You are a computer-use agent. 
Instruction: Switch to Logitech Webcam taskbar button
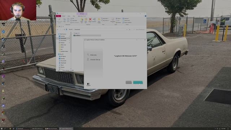click(66, 129)
